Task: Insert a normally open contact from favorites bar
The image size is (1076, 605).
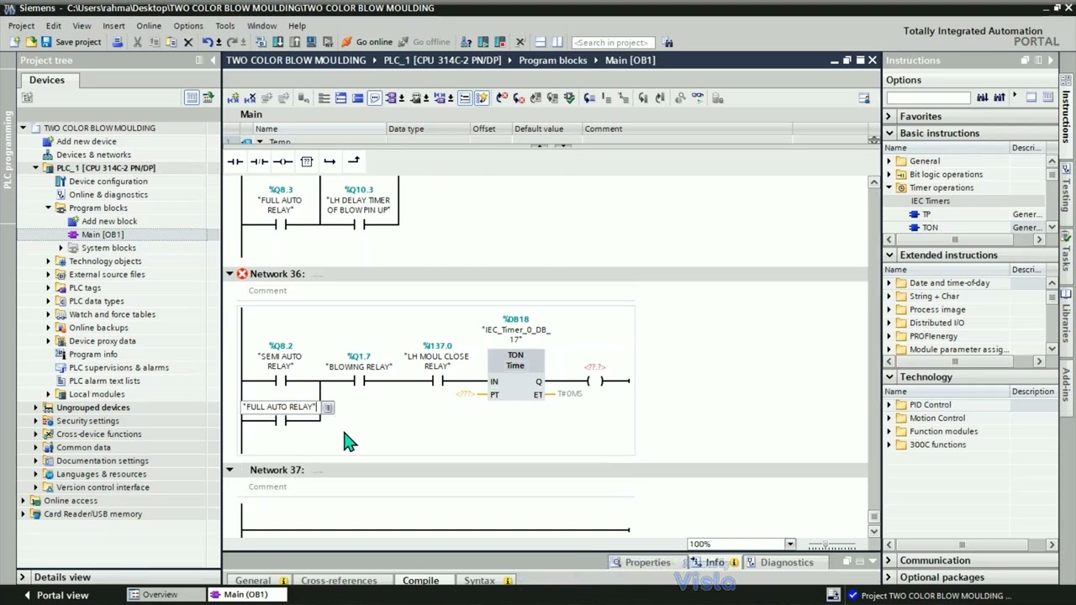Action: click(235, 161)
